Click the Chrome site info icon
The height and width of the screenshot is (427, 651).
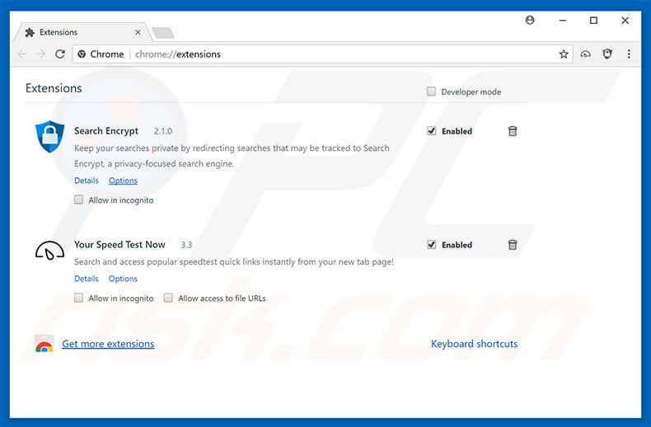[x=82, y=54]
